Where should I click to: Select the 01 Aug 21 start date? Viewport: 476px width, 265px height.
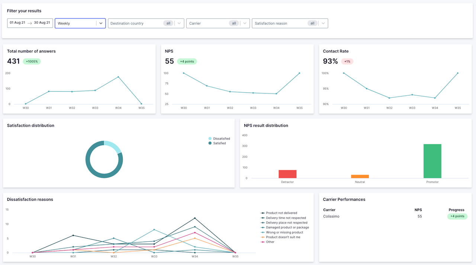click(x=17, y=23)
